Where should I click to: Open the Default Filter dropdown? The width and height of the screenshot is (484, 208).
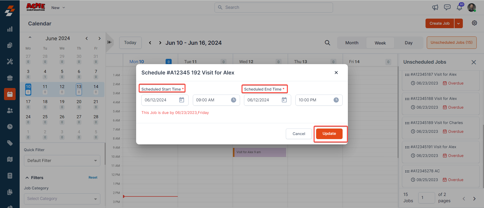[x=62, y=161]
